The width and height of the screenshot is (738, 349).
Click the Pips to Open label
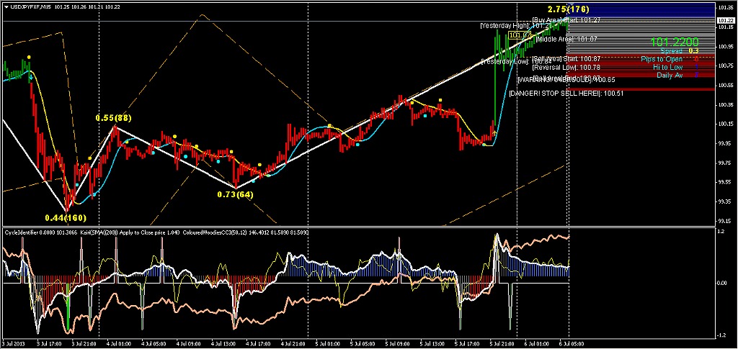click(662, 59)
